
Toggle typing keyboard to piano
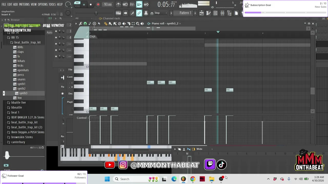(x=118, y=13)
